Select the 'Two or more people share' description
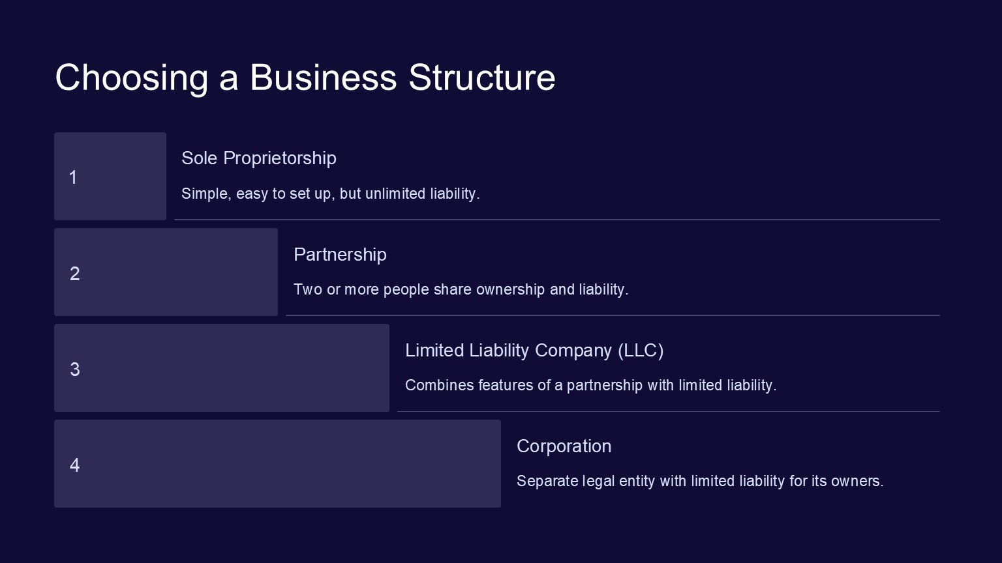 pos(461,289)
